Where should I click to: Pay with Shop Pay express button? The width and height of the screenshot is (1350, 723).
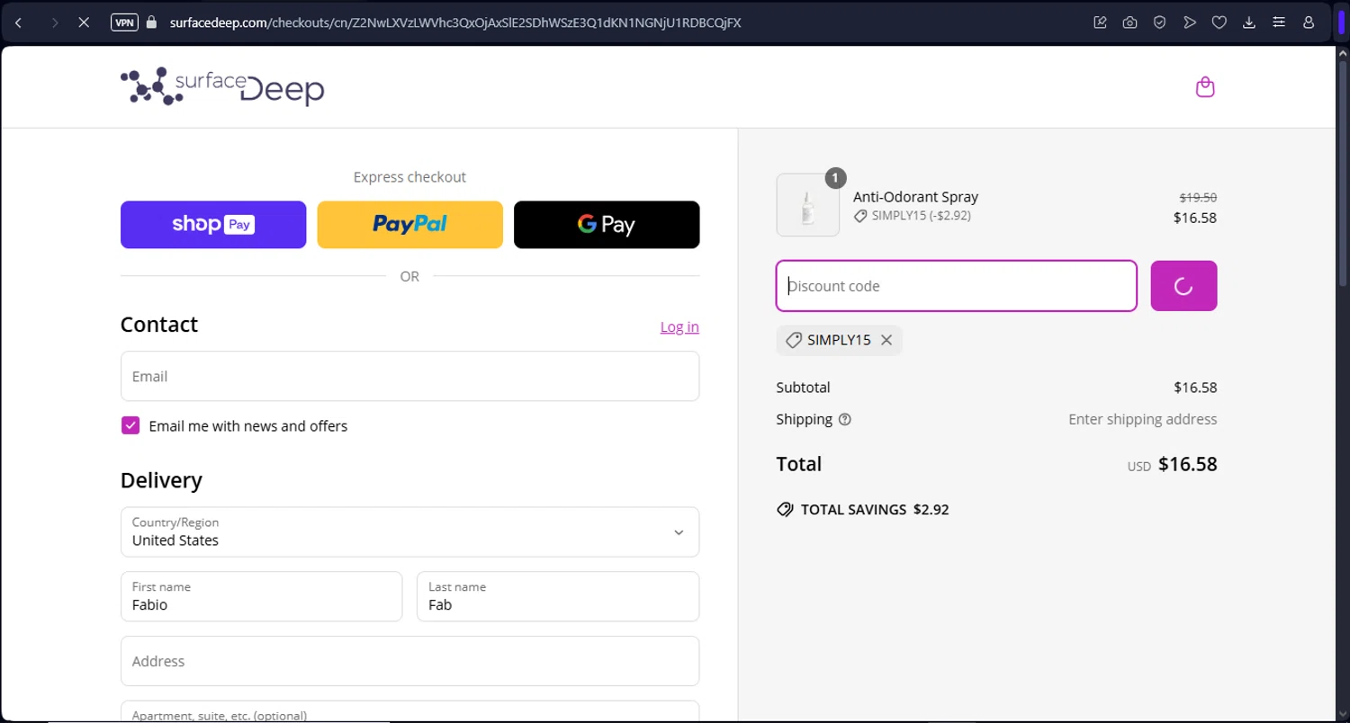213,225
